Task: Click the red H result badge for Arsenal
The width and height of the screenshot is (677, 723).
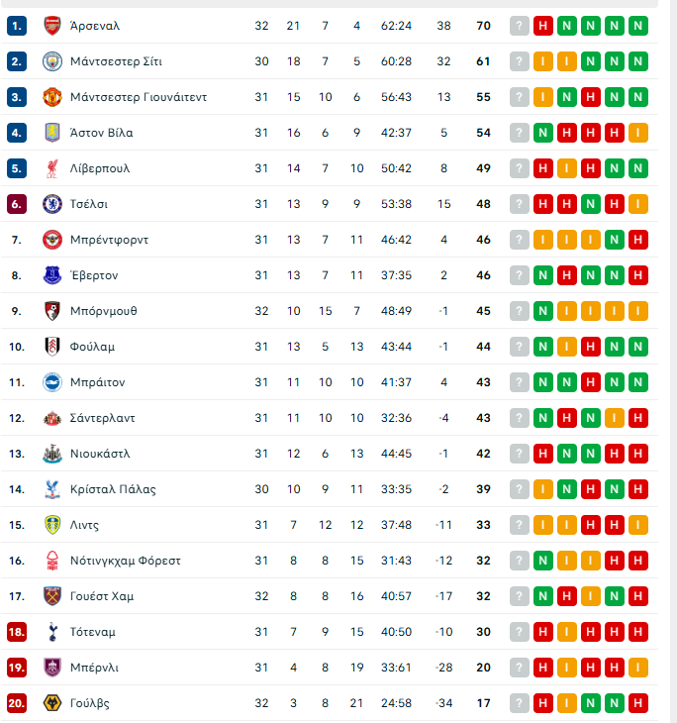Action: coord(543,26)
